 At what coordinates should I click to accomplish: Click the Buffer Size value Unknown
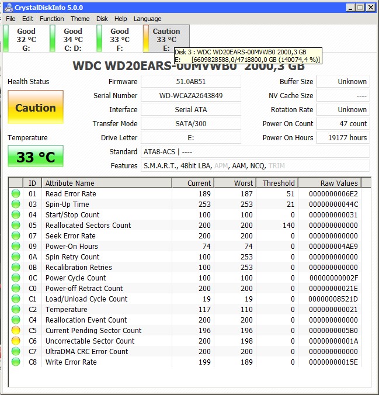pos(343,82)
